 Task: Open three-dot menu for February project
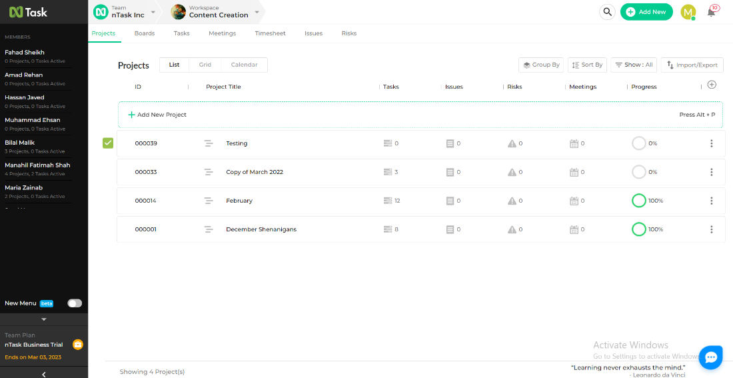[x=712, y=201]
